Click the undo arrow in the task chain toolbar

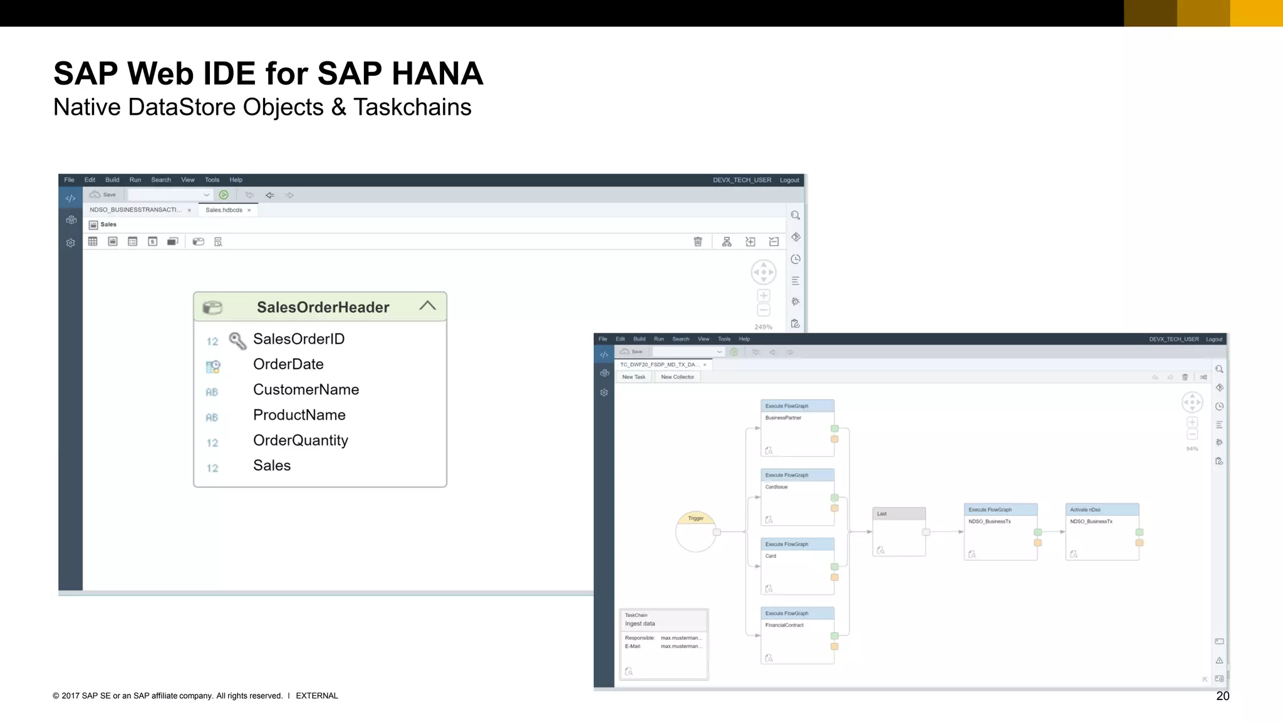coord(1155,377)
